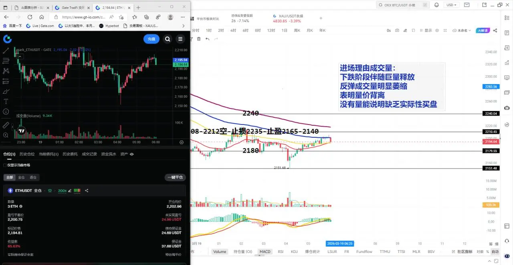Undo last chart drawing action

(x=207, y=39)
